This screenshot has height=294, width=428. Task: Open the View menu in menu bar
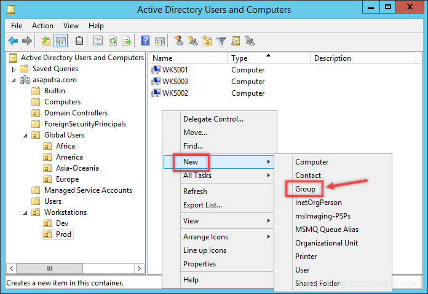[x=71, y=26]
